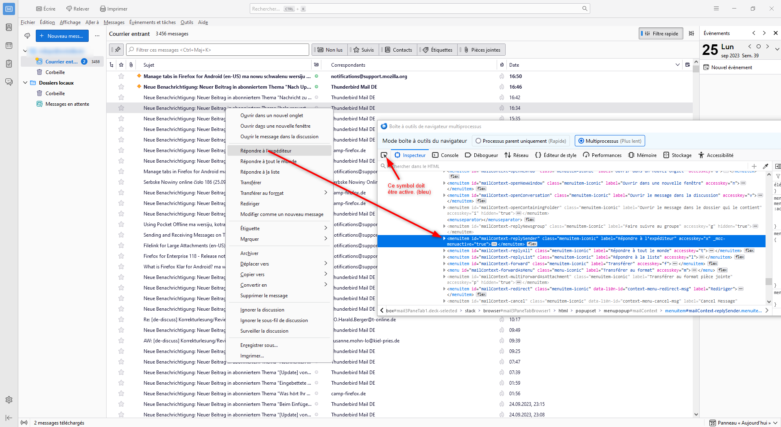The height and width of the screenshot is (427, 781).
Task: Click the read status column header icon
Action: coord(316,65)
